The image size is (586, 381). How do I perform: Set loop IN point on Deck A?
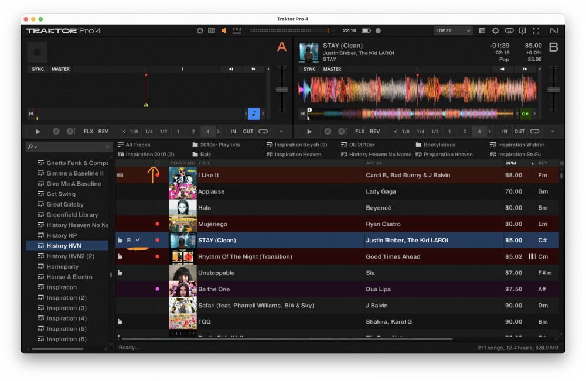click(x=233, y=131)
